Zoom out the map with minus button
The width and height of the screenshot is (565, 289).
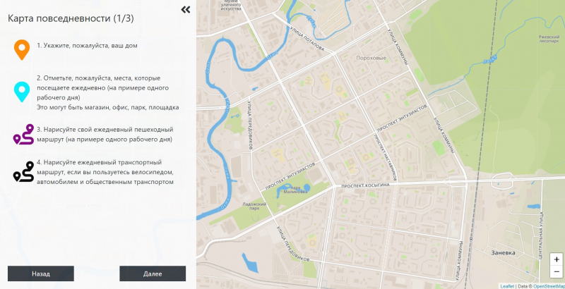point(557,272)
